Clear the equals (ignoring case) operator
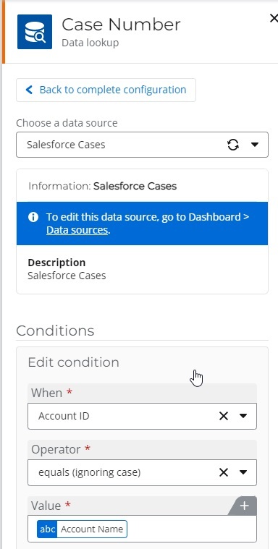Image resolution: width=278 pixels, height=549 pixels. click(223, 472)
